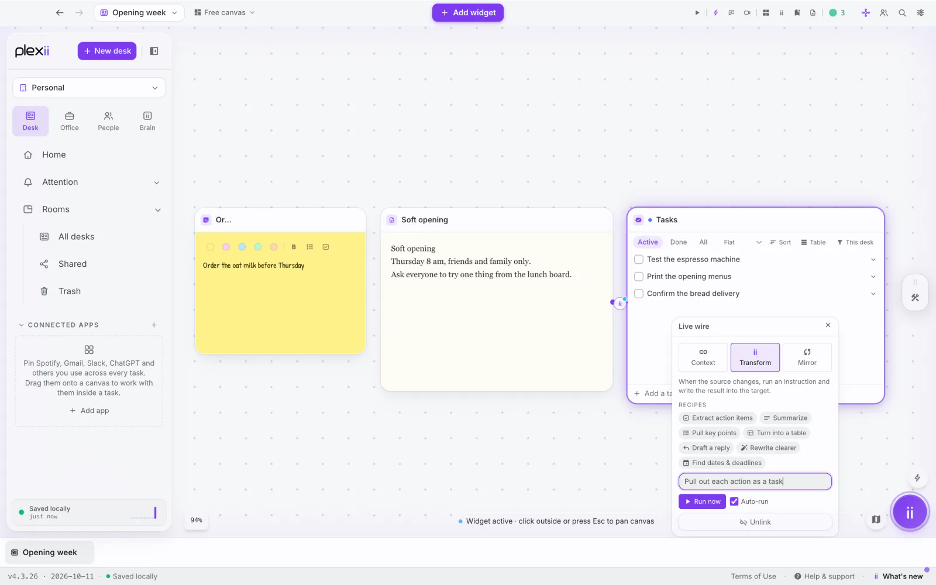Check off Test the espresso machine
This screenshot has width=936, height=585.
[x=639, y=259]
